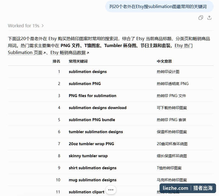Click the translation 热转印透明底 PNG
The height and width of the screenshot is (196, 219).
click(x=173, y=84)
